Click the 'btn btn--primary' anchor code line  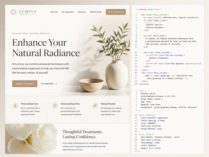pyautogui.click(x=165, y=55)
